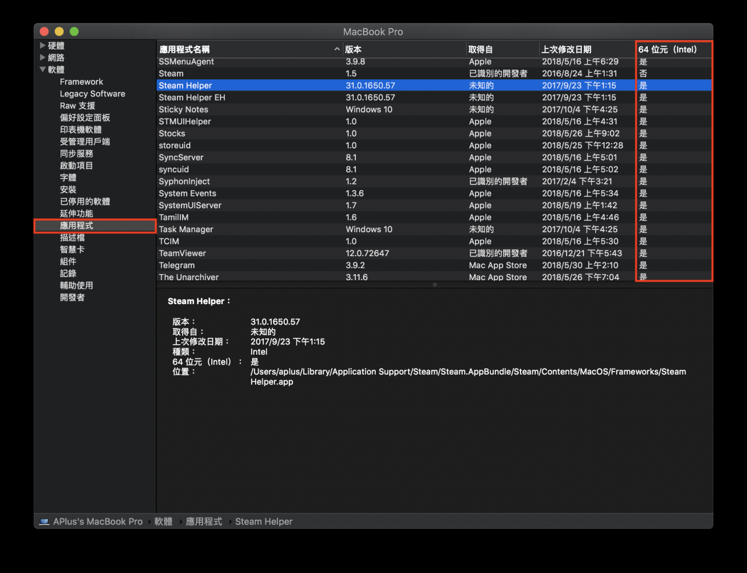The width and height of the screenshot is (747, 573).
Task: Click the laptop icon in path bar
Action: point(44,522)
